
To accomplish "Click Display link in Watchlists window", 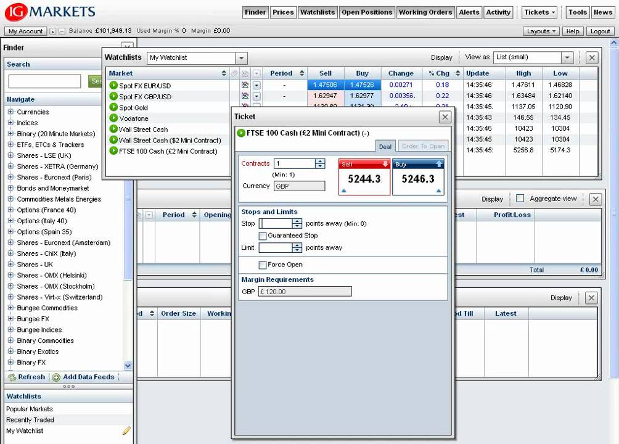I will 441,58.
